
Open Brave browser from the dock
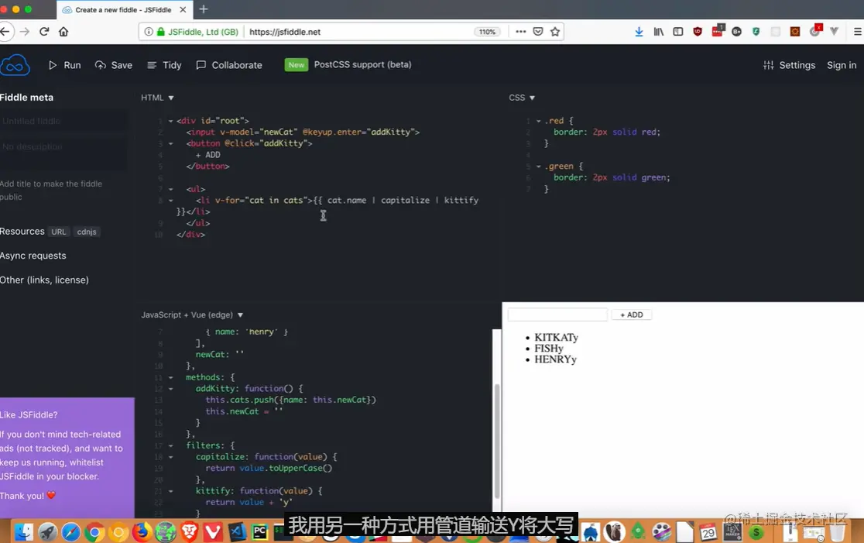tap(190, 532)
